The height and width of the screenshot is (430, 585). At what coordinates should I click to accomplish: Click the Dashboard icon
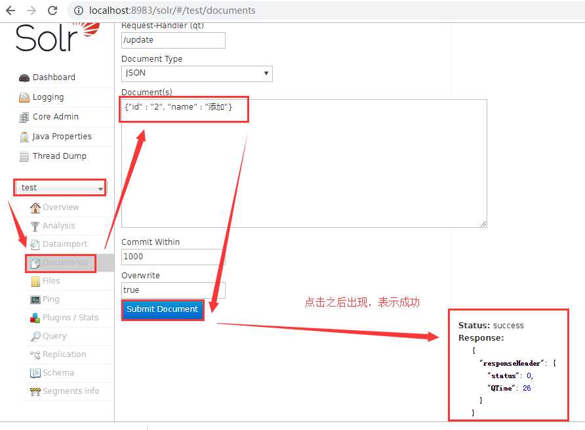click(x=24, y=77)
